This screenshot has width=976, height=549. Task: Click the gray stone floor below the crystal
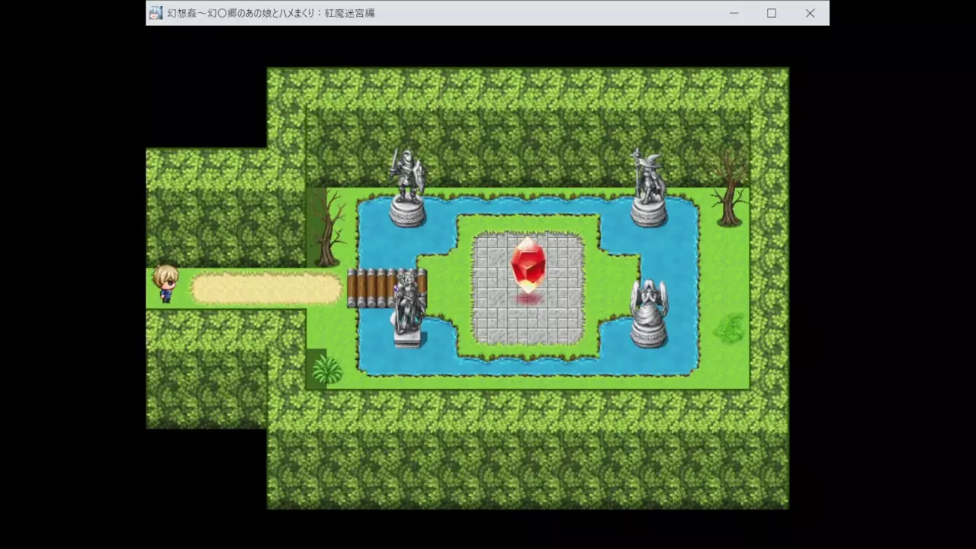coord(528,324)
